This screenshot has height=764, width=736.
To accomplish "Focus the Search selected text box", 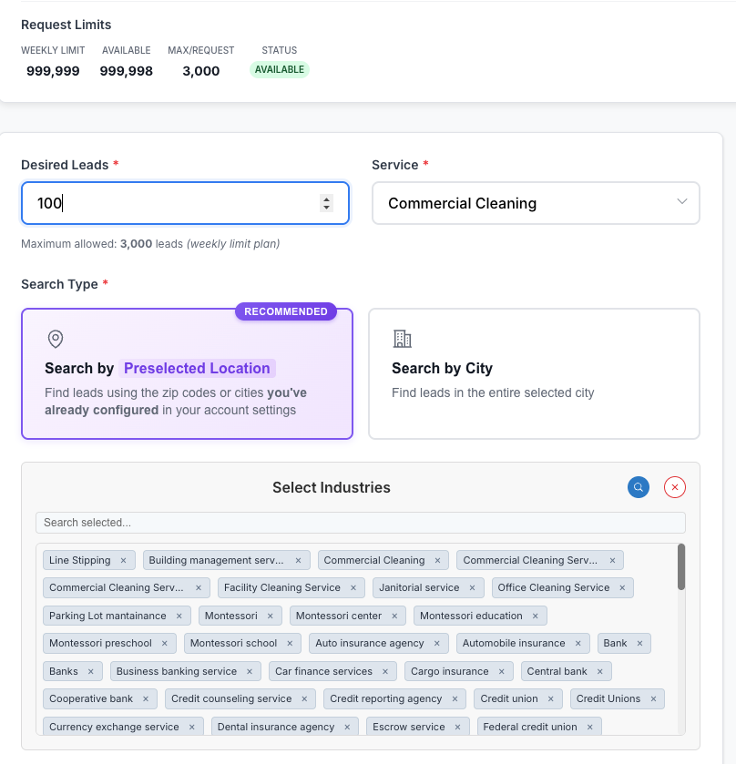I will click(360, 523).
